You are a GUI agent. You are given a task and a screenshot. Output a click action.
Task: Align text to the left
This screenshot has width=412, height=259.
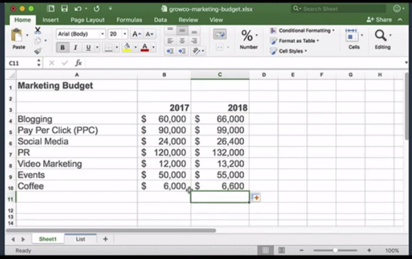pos(170,41)
